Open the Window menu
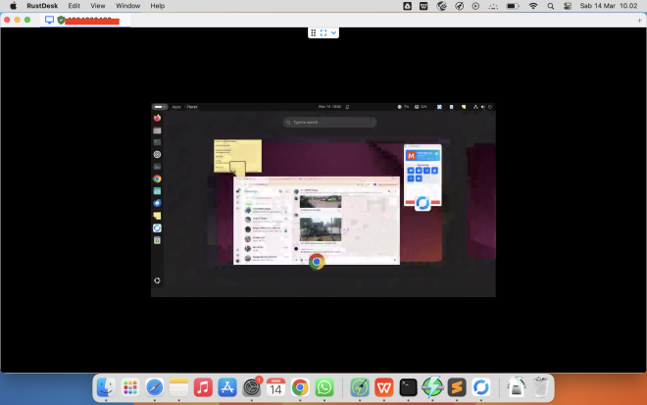Viewport: 647px width, 405px height. click(127, 6)
